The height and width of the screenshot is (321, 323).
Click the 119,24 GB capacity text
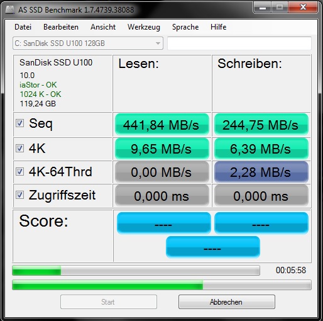(x=38, y=104)
